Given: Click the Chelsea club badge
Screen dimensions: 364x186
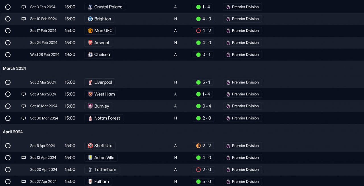Looking at the screenshot, I should click(90, 55).
